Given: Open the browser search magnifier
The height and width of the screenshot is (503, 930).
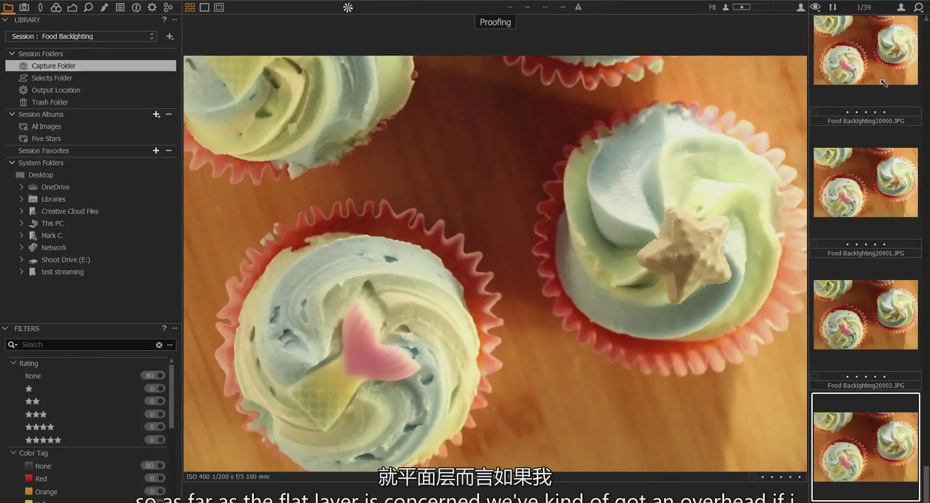Looking at the screenshot, I should [x=918, y=7].
